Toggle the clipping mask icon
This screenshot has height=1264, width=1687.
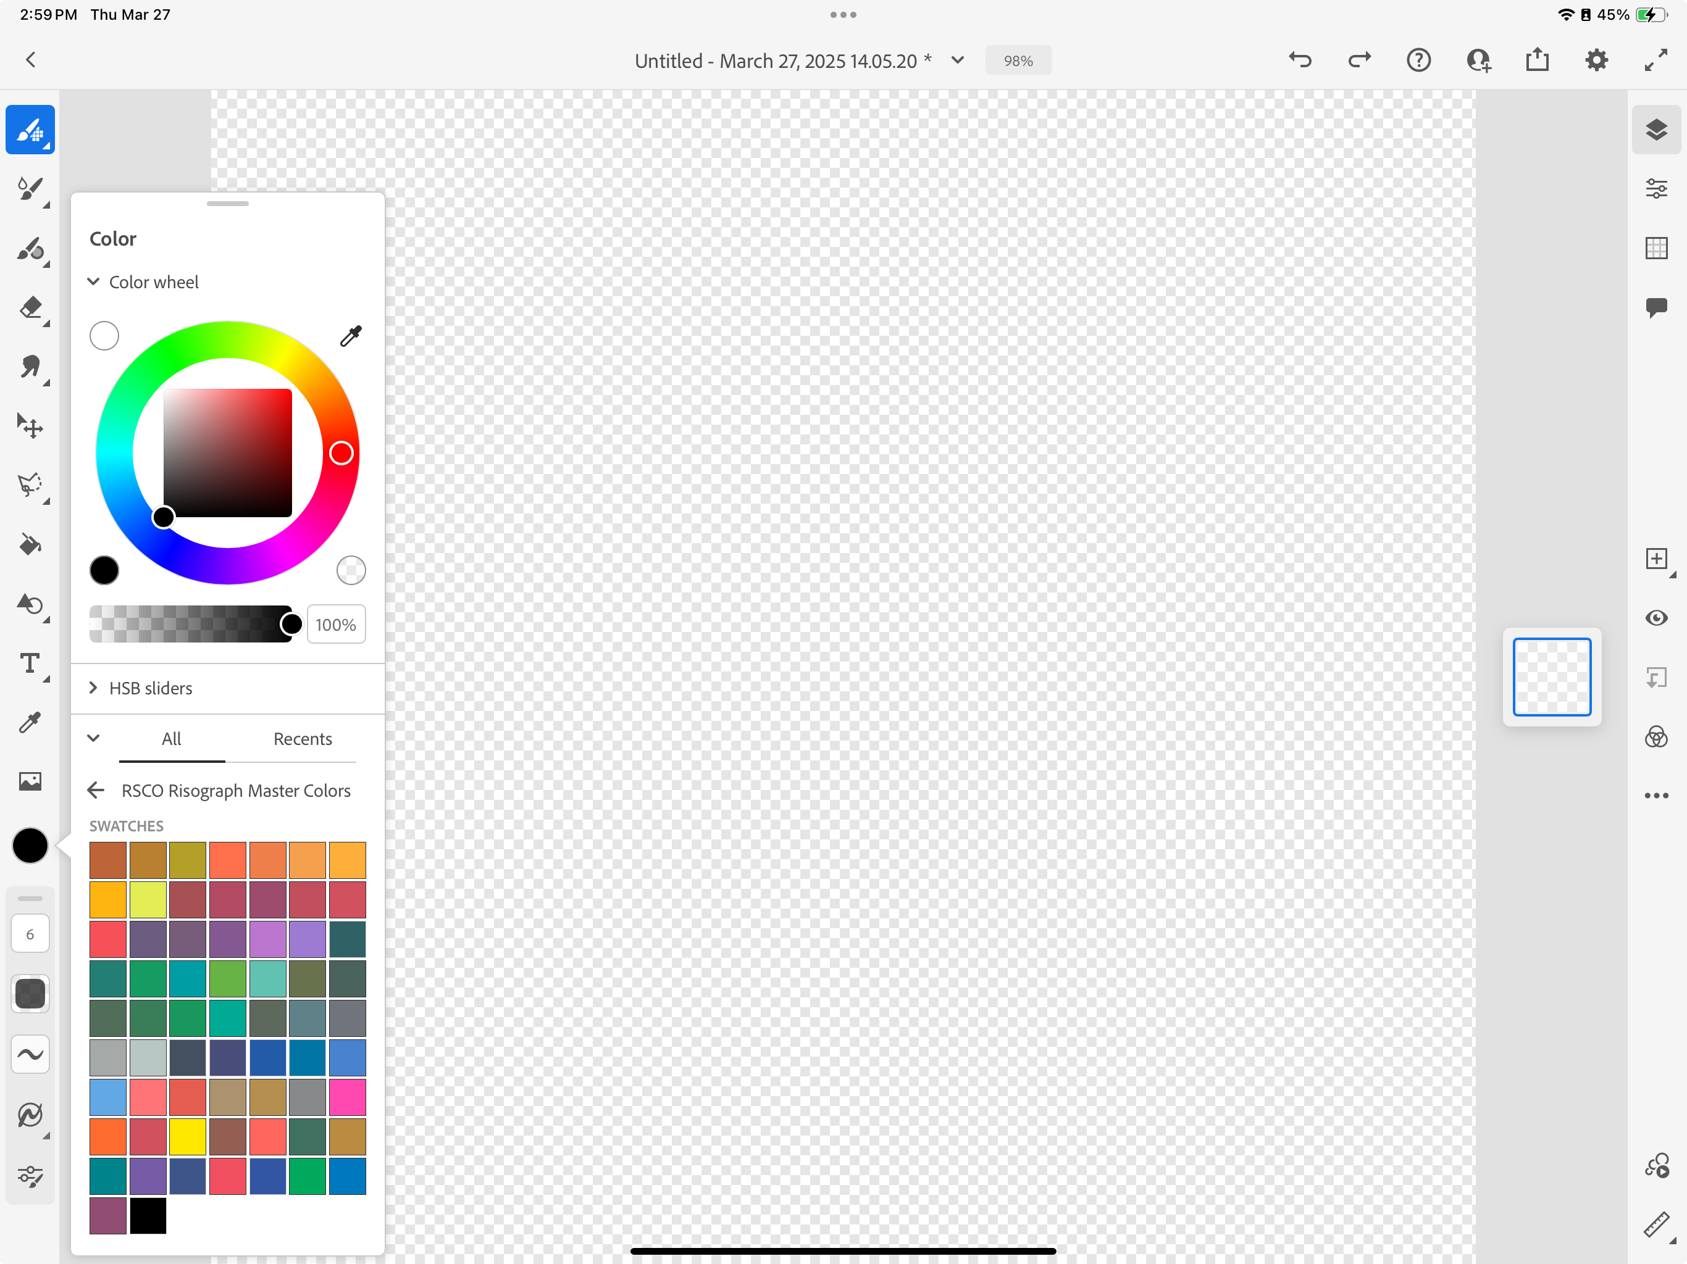pos(1657,677)
